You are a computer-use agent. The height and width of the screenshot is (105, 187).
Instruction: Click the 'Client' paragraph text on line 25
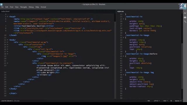[44, 75]
